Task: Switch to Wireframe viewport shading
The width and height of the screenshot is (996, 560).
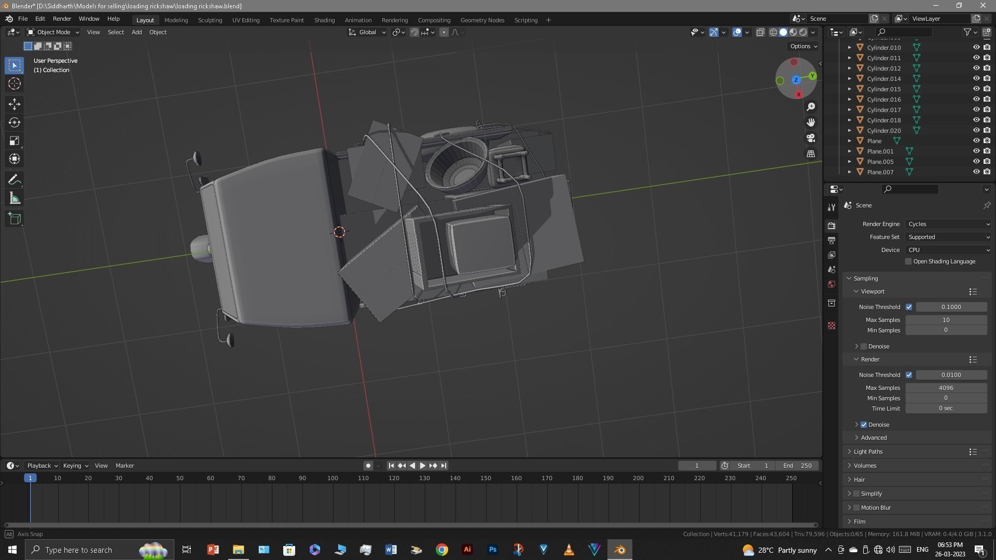Action: pyautogui.click(x=773, y=32)
